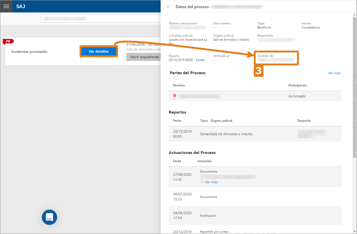Viewport: 357px width, 234px height.
Task: Click the Ver detalles button
Action: coord(99,51)
